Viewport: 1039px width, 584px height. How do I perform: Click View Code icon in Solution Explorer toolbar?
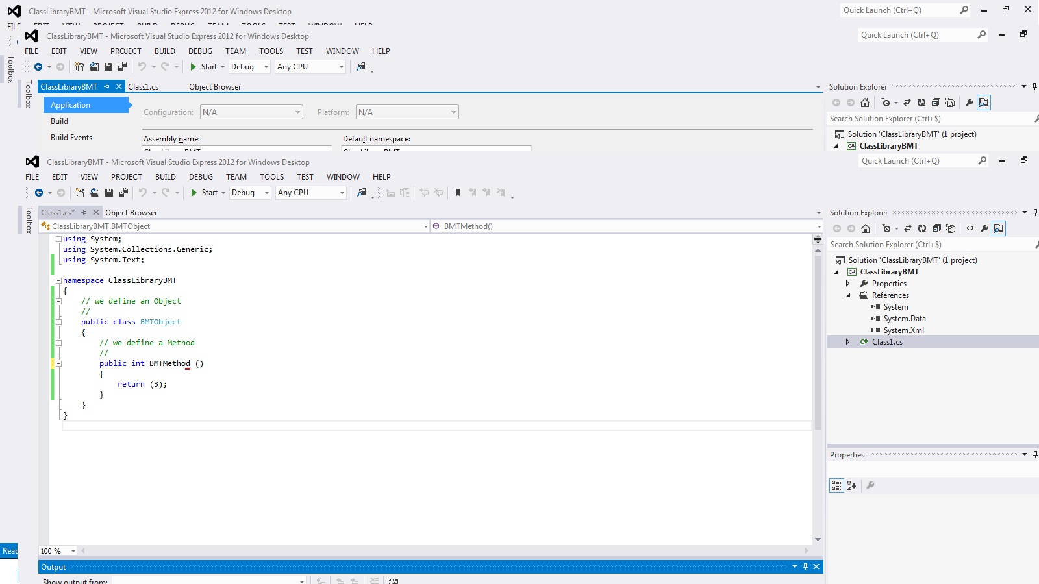click(970, 228)
